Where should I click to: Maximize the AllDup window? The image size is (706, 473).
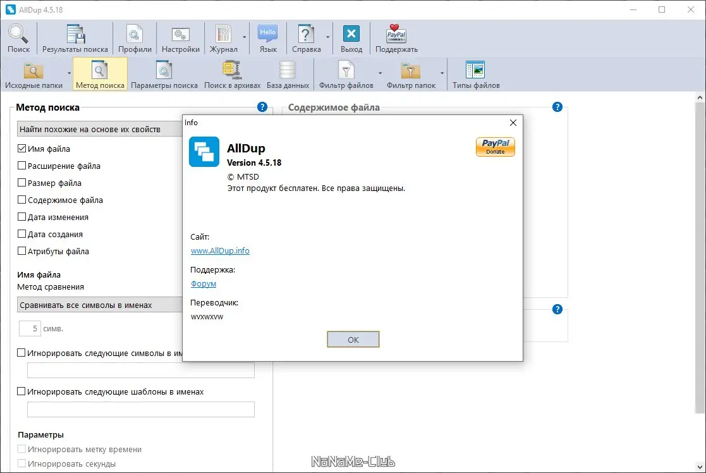pos(662,9)
